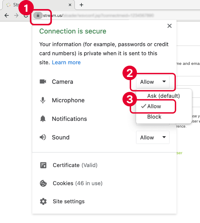Image resolution: width=200 pixels, height=223 pixels.
Task: Click the padlock icon in address bar
Action: point(38,15)
